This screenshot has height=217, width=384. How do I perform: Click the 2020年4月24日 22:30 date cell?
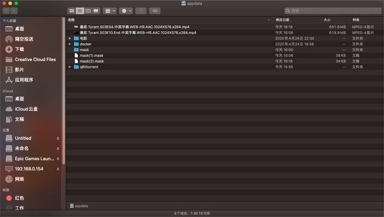[295, 38]
